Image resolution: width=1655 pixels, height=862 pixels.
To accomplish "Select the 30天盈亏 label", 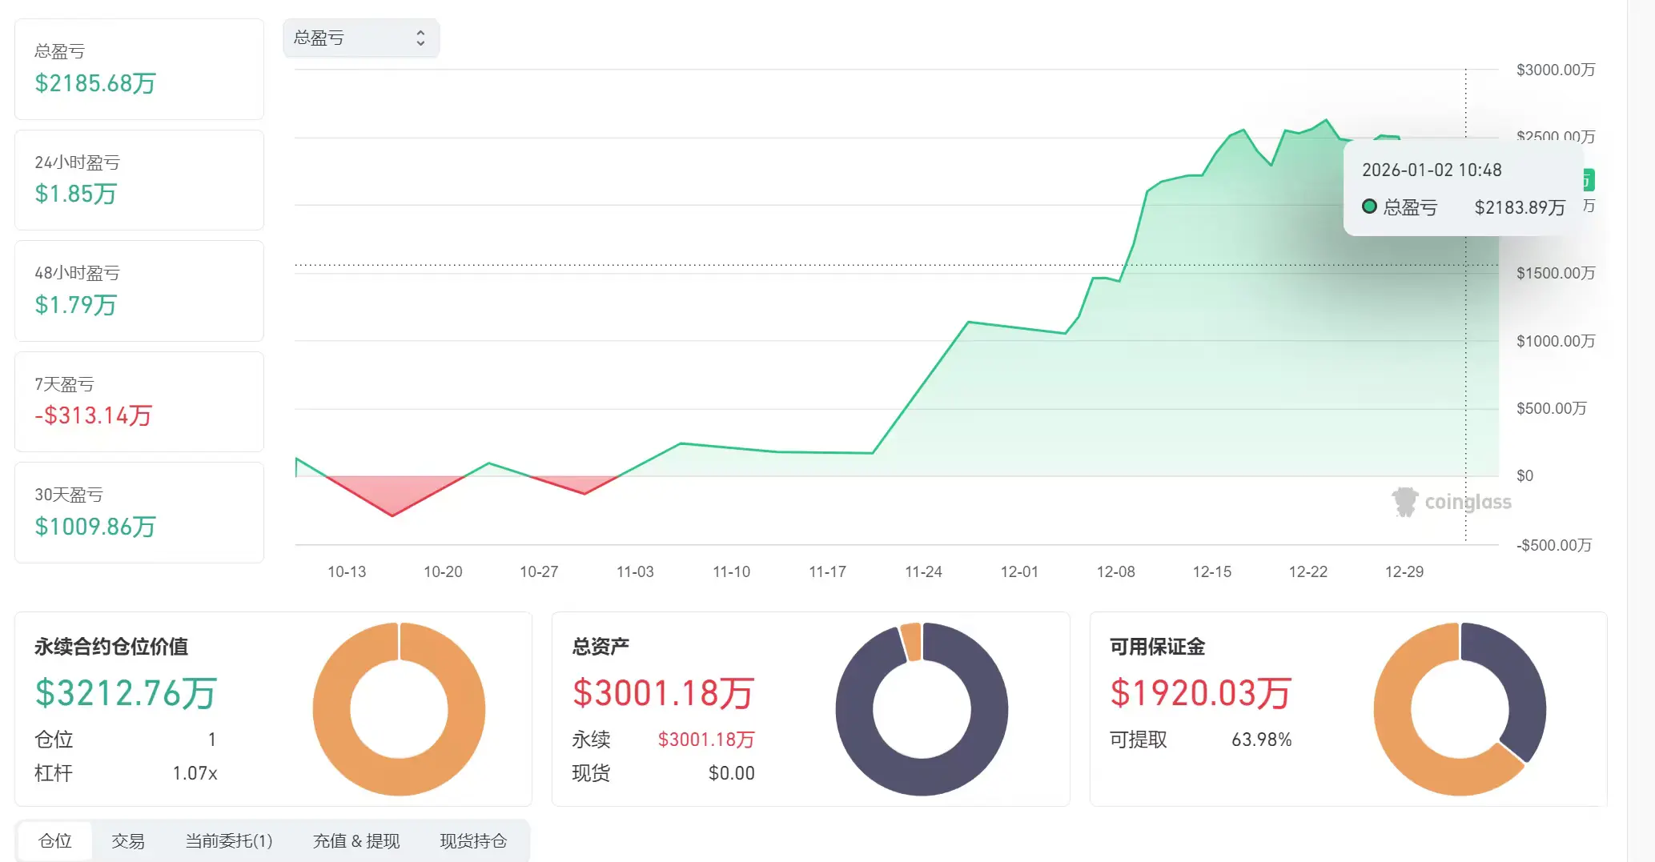I will (x=69, y=495).
